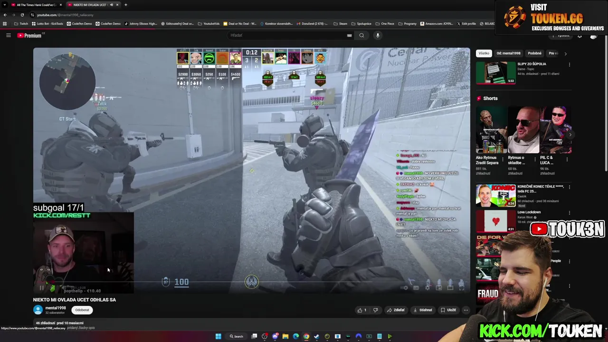Open options for Ako Rytmus Zradil Separa short

coord(503,159)
